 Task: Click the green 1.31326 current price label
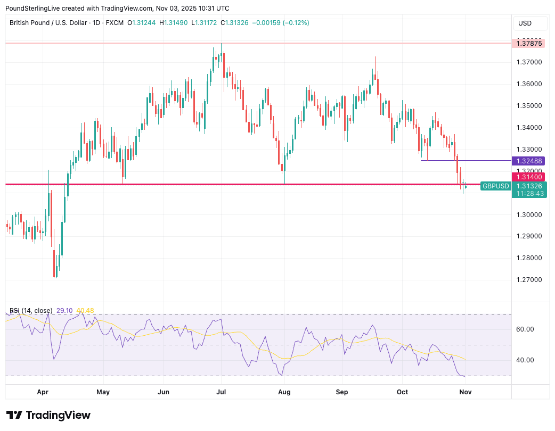pyautogui.click(x=529, y=186)
